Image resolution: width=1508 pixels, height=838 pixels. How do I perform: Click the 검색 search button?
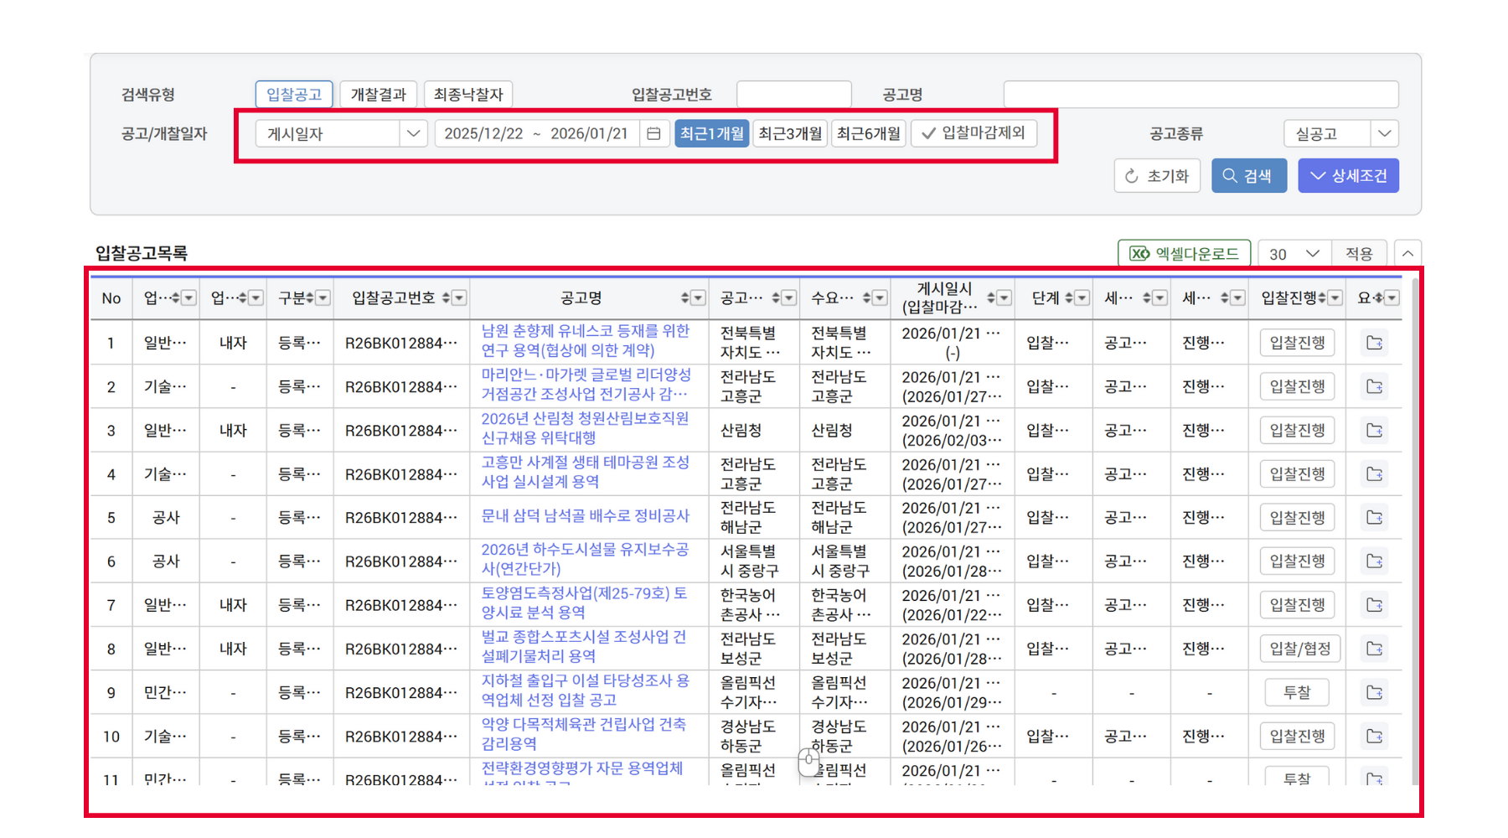point(1248,176)
